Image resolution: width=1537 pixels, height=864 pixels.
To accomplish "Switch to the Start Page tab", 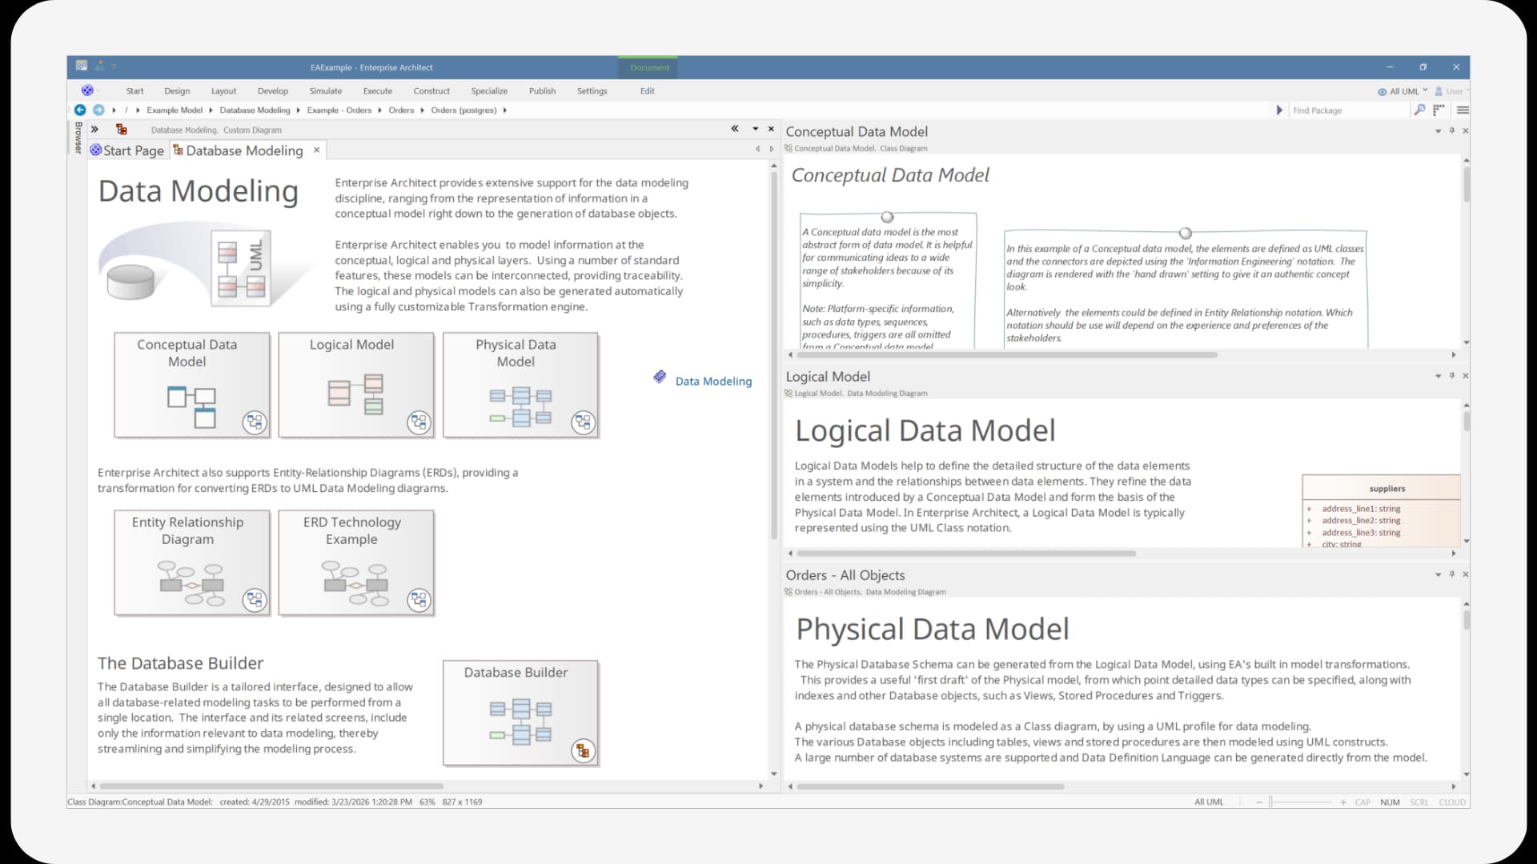I will (128, 150).
